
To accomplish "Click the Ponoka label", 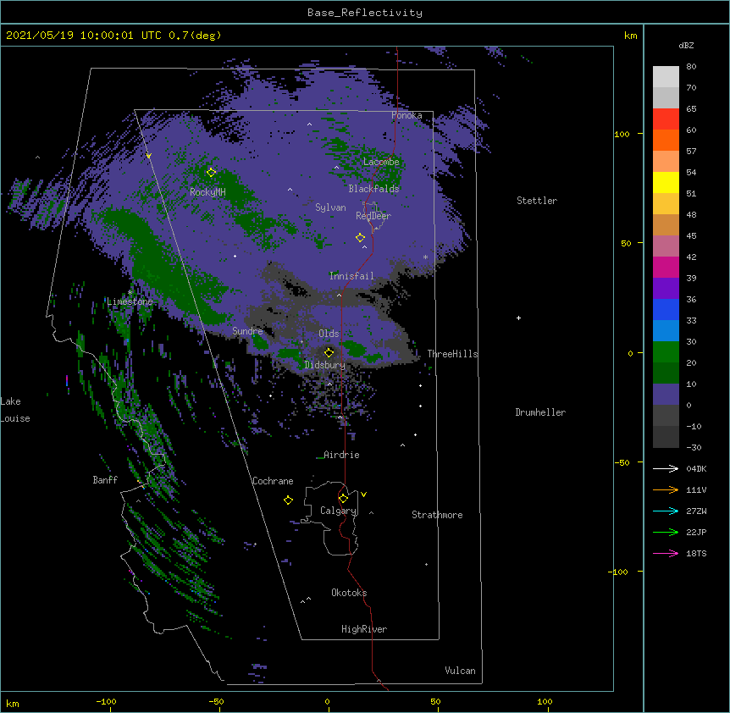I will click(x=406, y=115).
